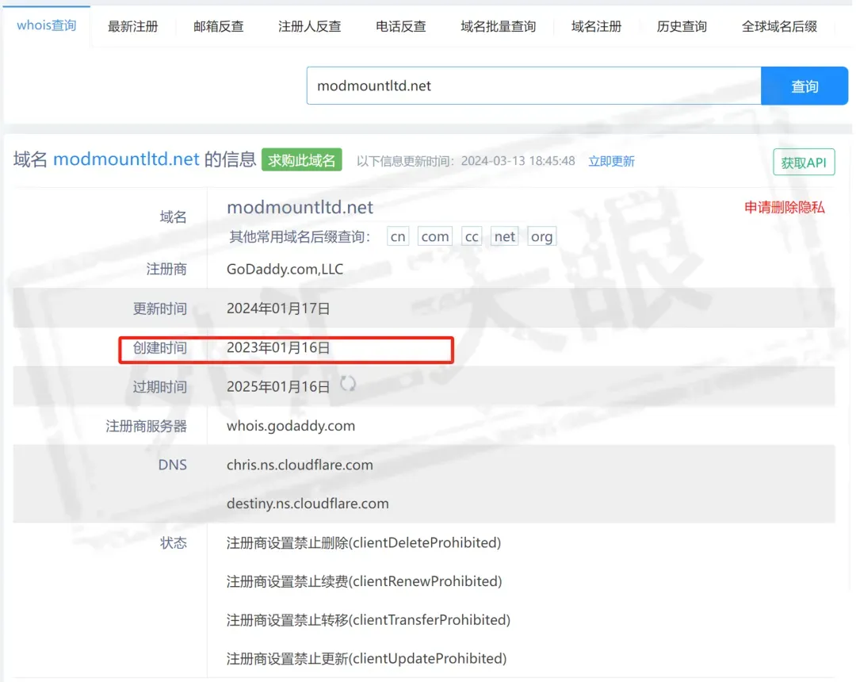Select the 注册人反查 tab
This screenshot has width=856, height=682.
pyautogui.click(x=310, y=26)
